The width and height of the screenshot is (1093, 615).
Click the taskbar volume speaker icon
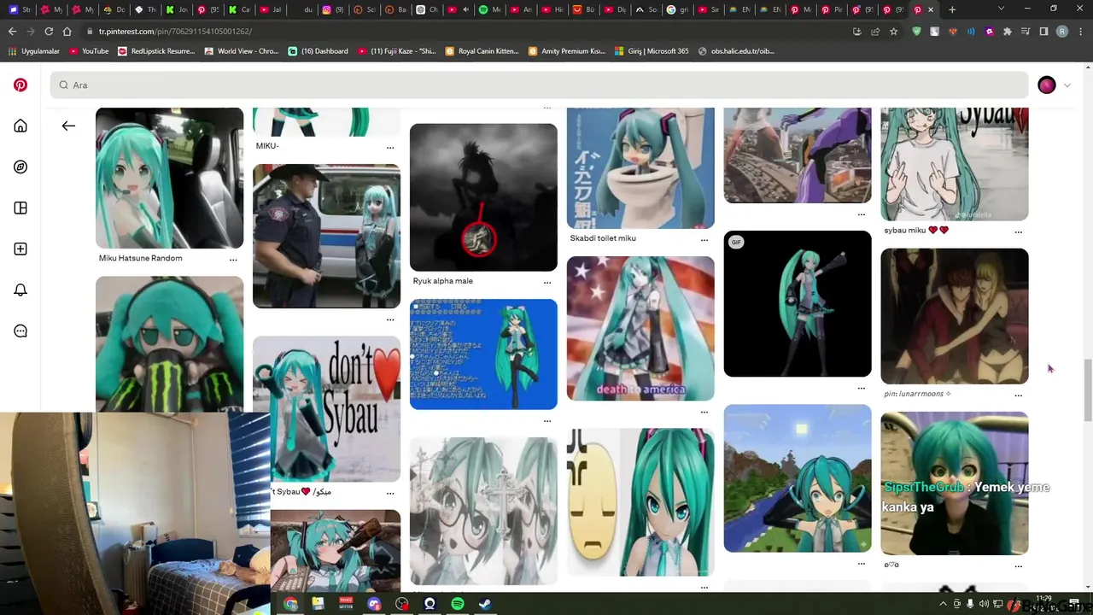pyautogui.click(x=984, y=604)
